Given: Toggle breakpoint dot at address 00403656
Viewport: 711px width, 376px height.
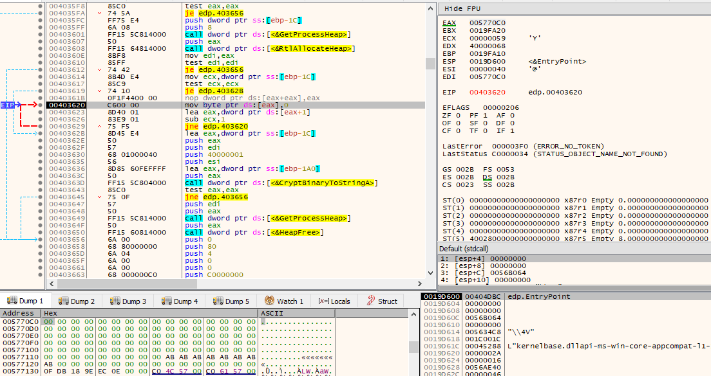Looking at the screenshot, I should pos(41,239).
